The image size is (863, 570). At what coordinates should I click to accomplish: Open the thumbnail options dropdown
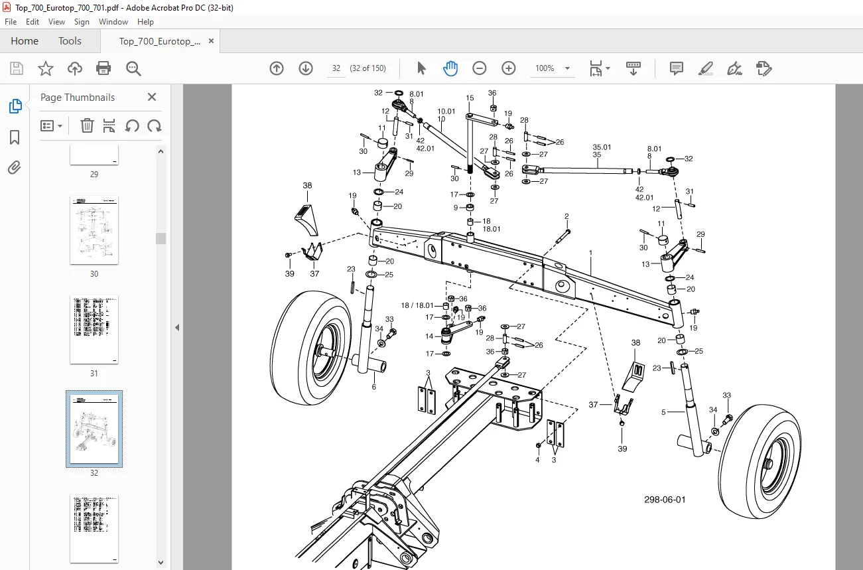pos(52,125)
